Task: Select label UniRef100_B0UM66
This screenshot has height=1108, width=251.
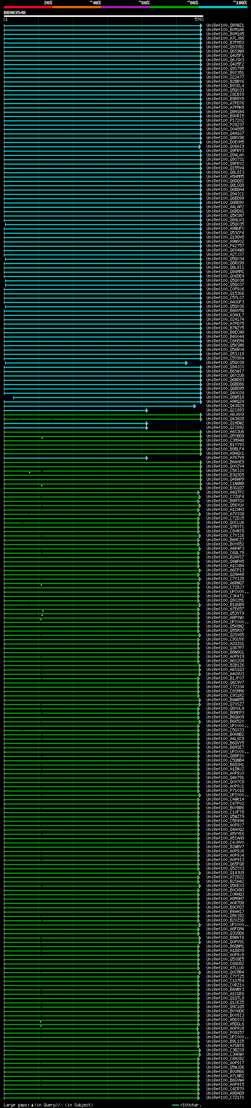Action: [x=225, y=1071]
